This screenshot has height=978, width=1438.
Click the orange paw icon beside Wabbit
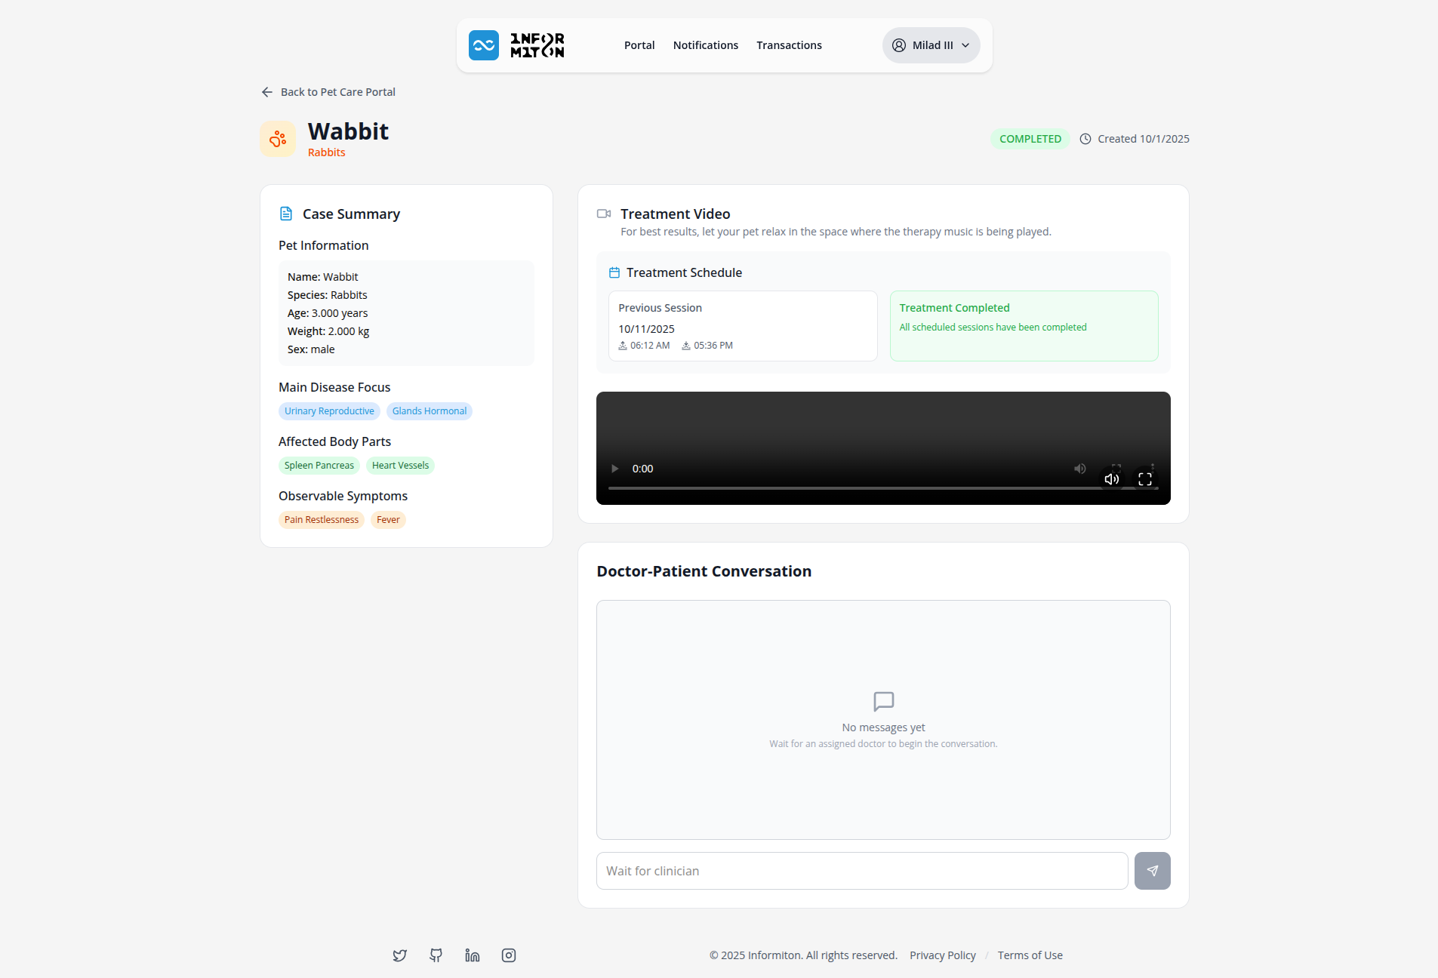pyautogui.click(x=278, y=139)
